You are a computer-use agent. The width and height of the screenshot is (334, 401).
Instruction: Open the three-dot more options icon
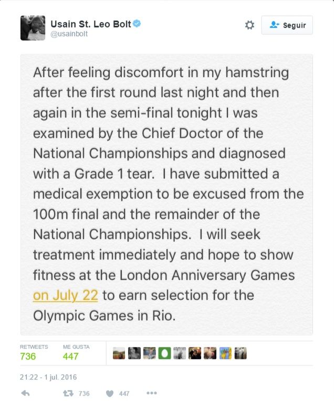152,393
